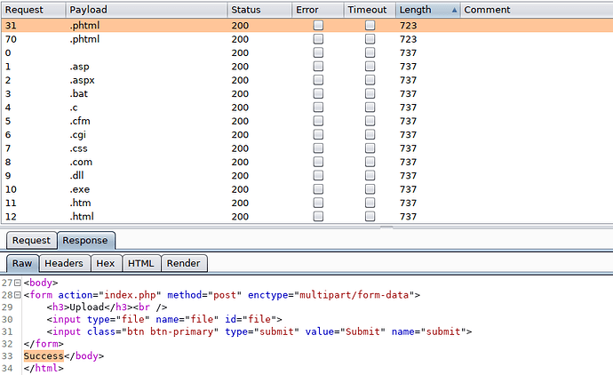Select request 70 with .phtml payload
Viewport: 613px width, 375px height.
pyautogui.click(x=307, y=39)
